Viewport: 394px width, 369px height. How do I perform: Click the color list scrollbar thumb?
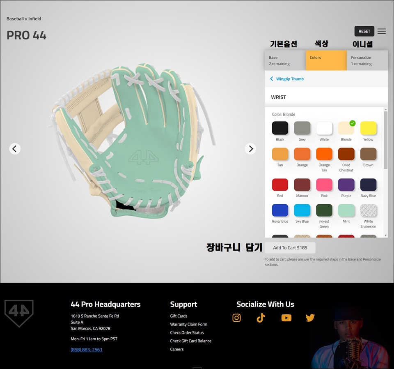point(386,140)
